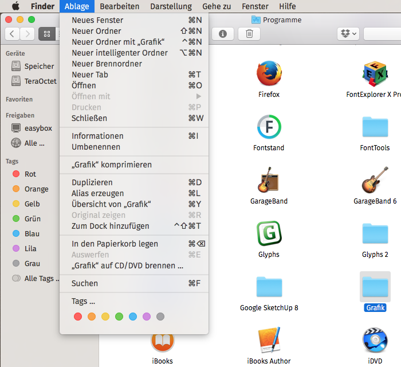Select the GarageBand guitar amp icon
The height and width of the screenshot is (367, 401).
click(269, 180)
